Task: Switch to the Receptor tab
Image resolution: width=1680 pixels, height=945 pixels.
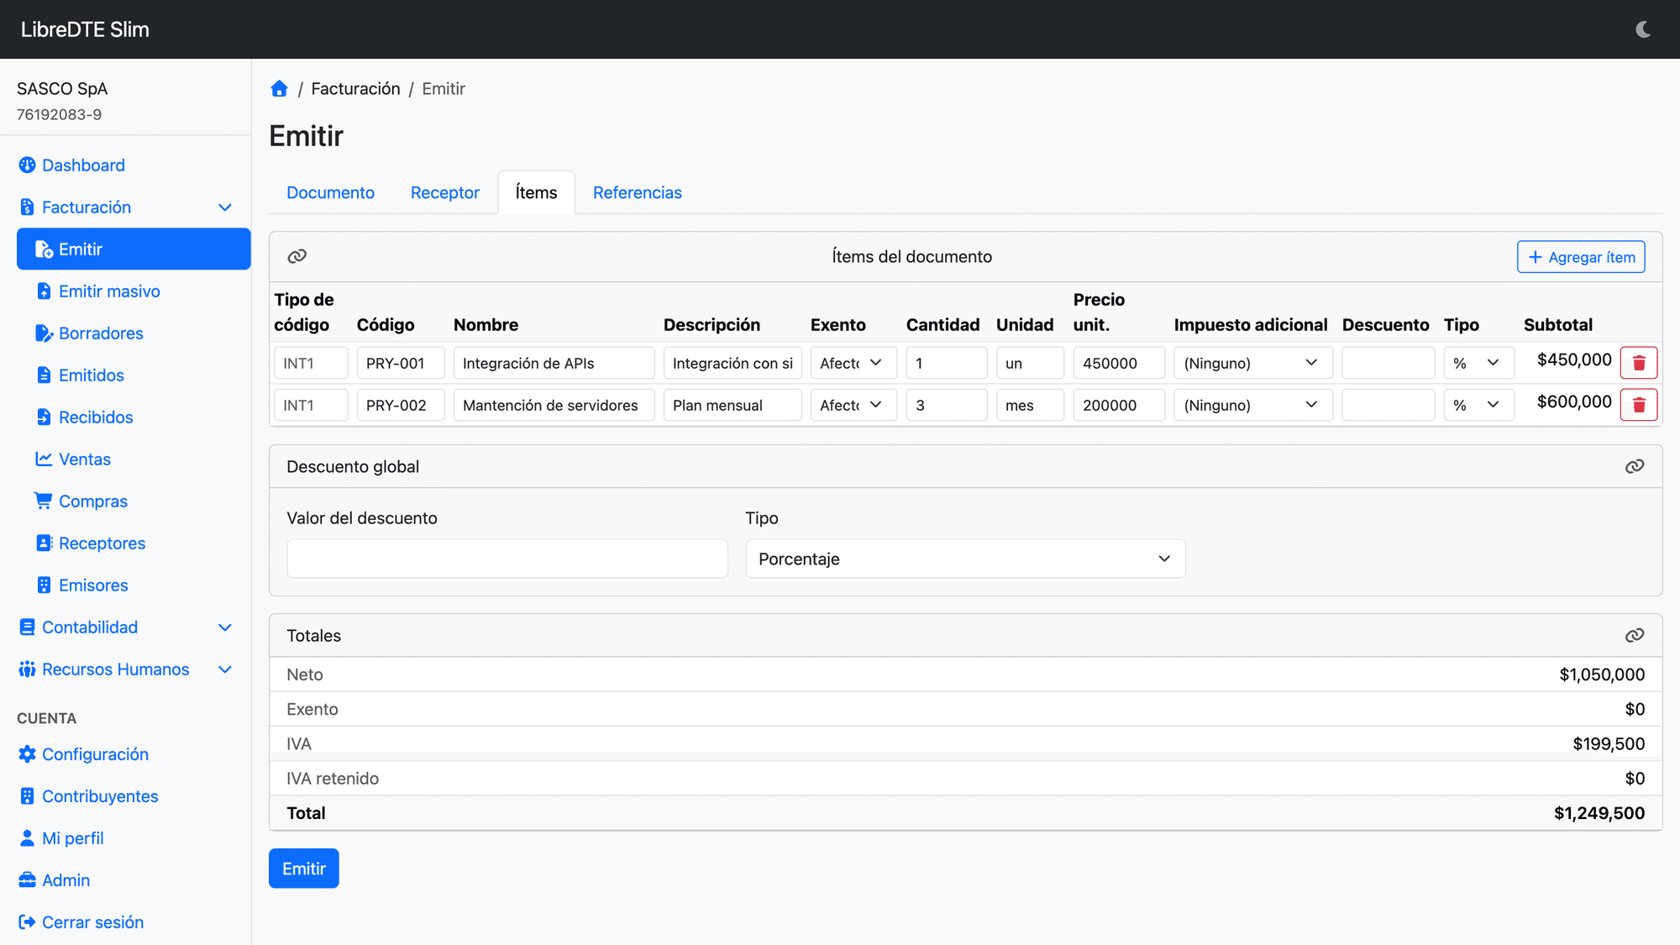Action: 444,192
